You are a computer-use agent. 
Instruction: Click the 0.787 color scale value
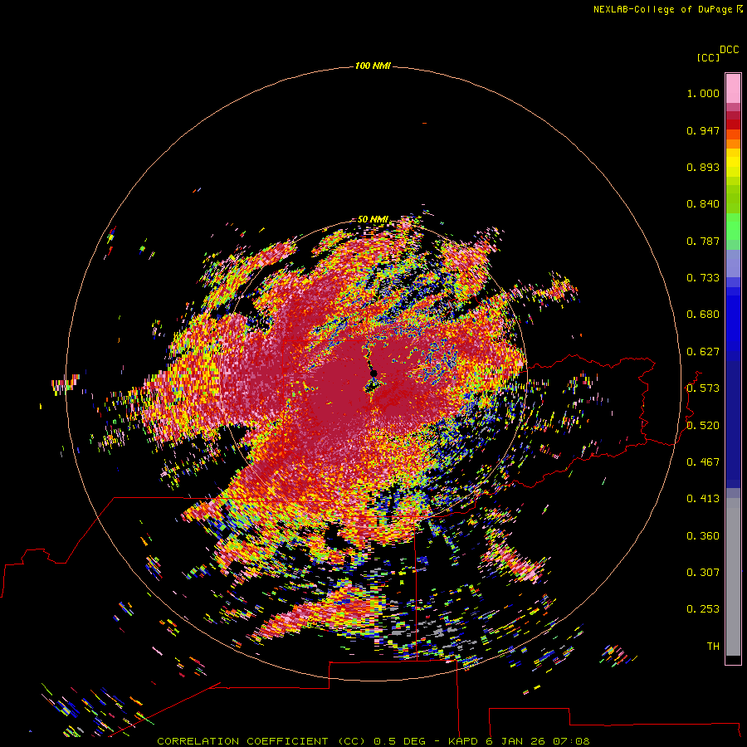click(x=703, y=241)
